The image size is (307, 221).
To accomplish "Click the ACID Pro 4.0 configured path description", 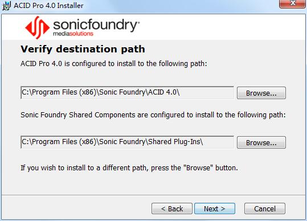I will (114, 64).
